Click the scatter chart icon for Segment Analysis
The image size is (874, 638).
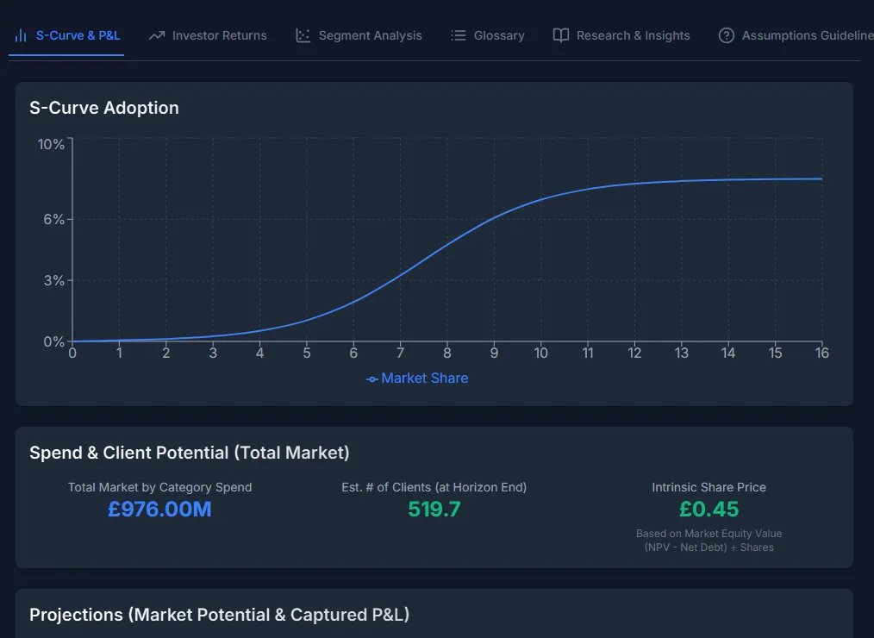pyautogui.click(x=303, y=35)
